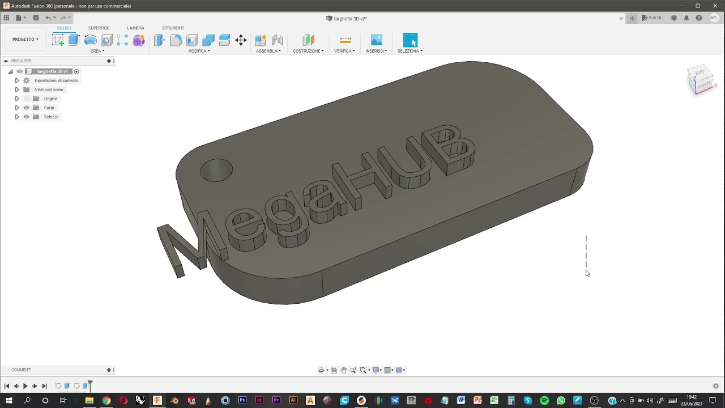The height and width of the screenshot is (408, 725).
Task: Click the Save disk icon
Action: point(36,18)
